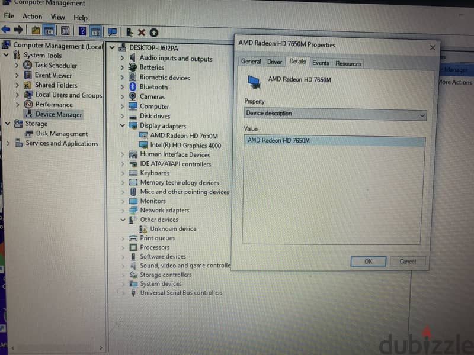
Task: Open the Action menu
Action: pyautogui.click(x=33, y=17)
